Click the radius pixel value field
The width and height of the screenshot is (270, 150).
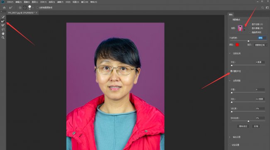pos(260,62)
